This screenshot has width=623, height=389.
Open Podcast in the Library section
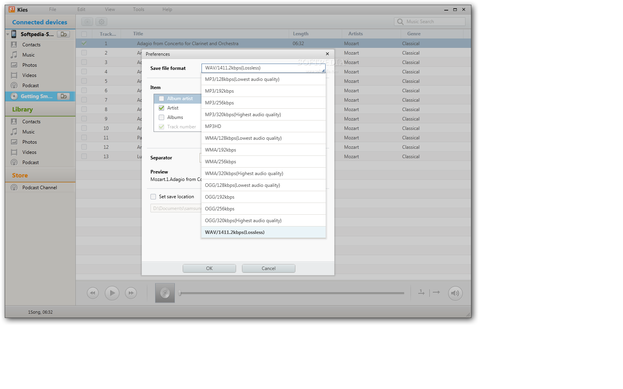pyautogui.click(x=31, y=163)
